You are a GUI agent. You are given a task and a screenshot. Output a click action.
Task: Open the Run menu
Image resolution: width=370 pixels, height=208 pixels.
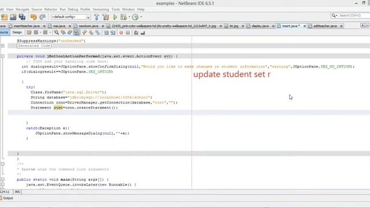coord(62,9)
